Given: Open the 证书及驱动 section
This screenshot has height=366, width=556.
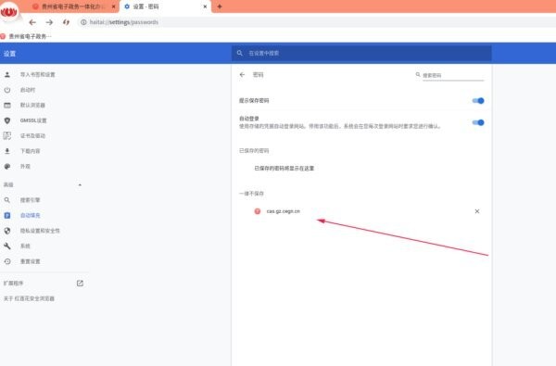Looking at the screenshot, I should coord(32,136).
